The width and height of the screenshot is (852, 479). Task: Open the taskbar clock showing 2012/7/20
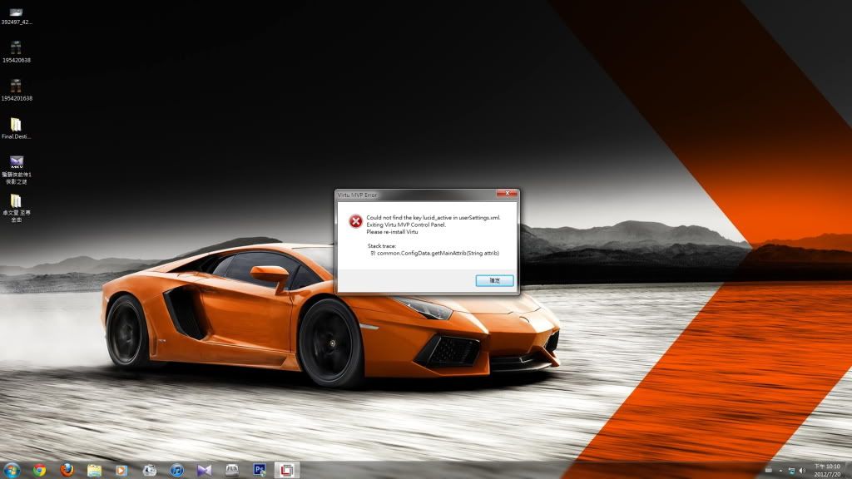click(x=827, y=471)
